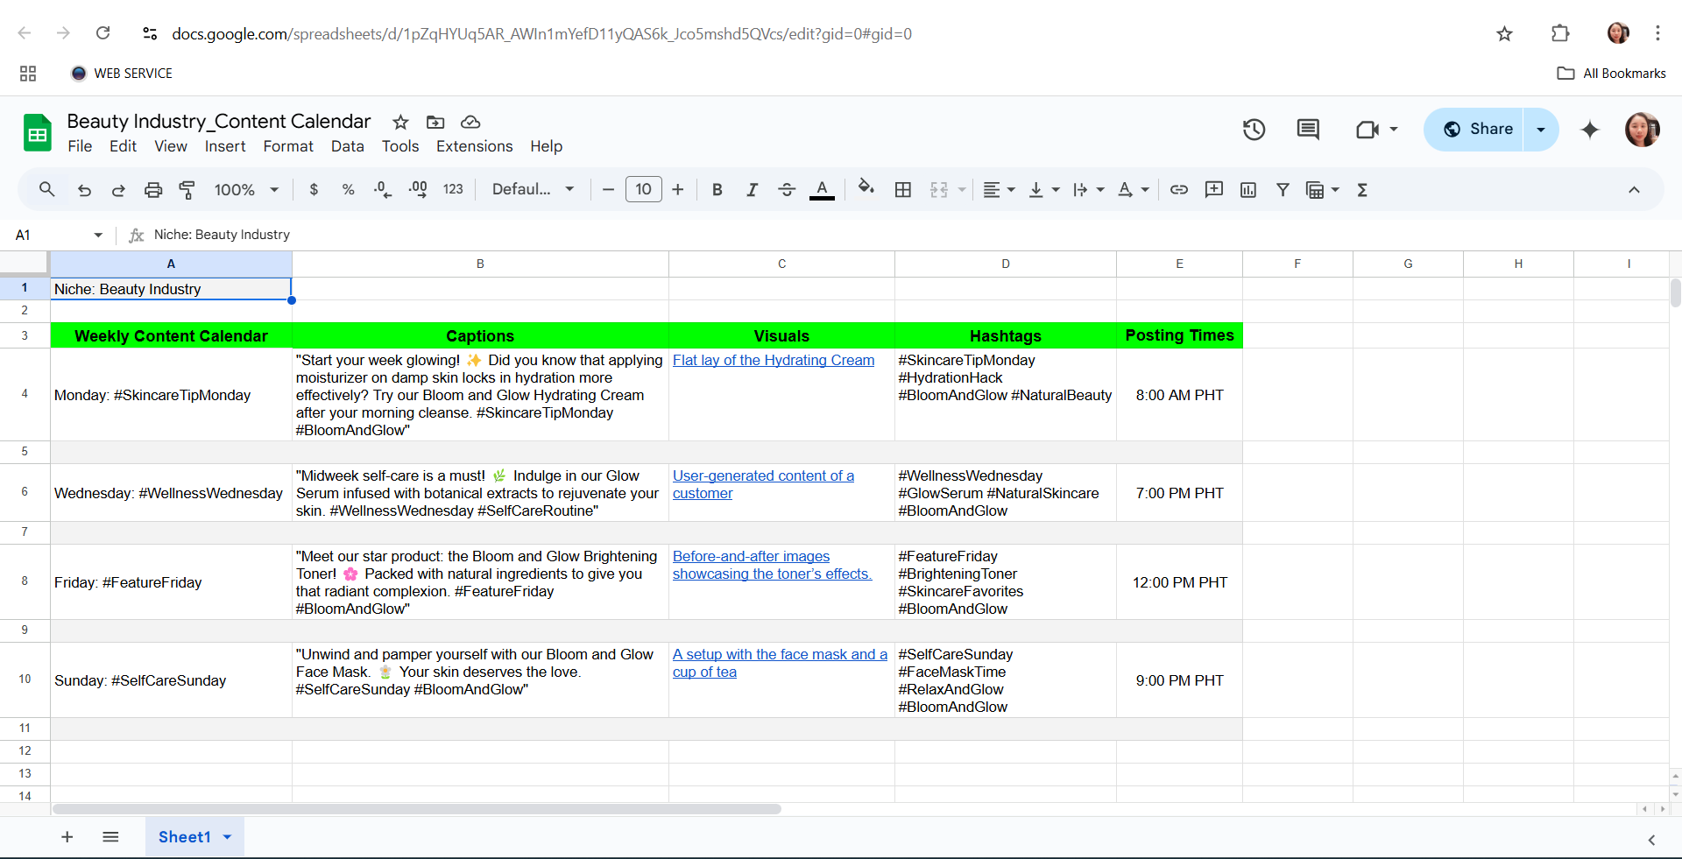Screen dimensions: 1682x859
Task: Move document to a folder
Action: tap(435, 122)
